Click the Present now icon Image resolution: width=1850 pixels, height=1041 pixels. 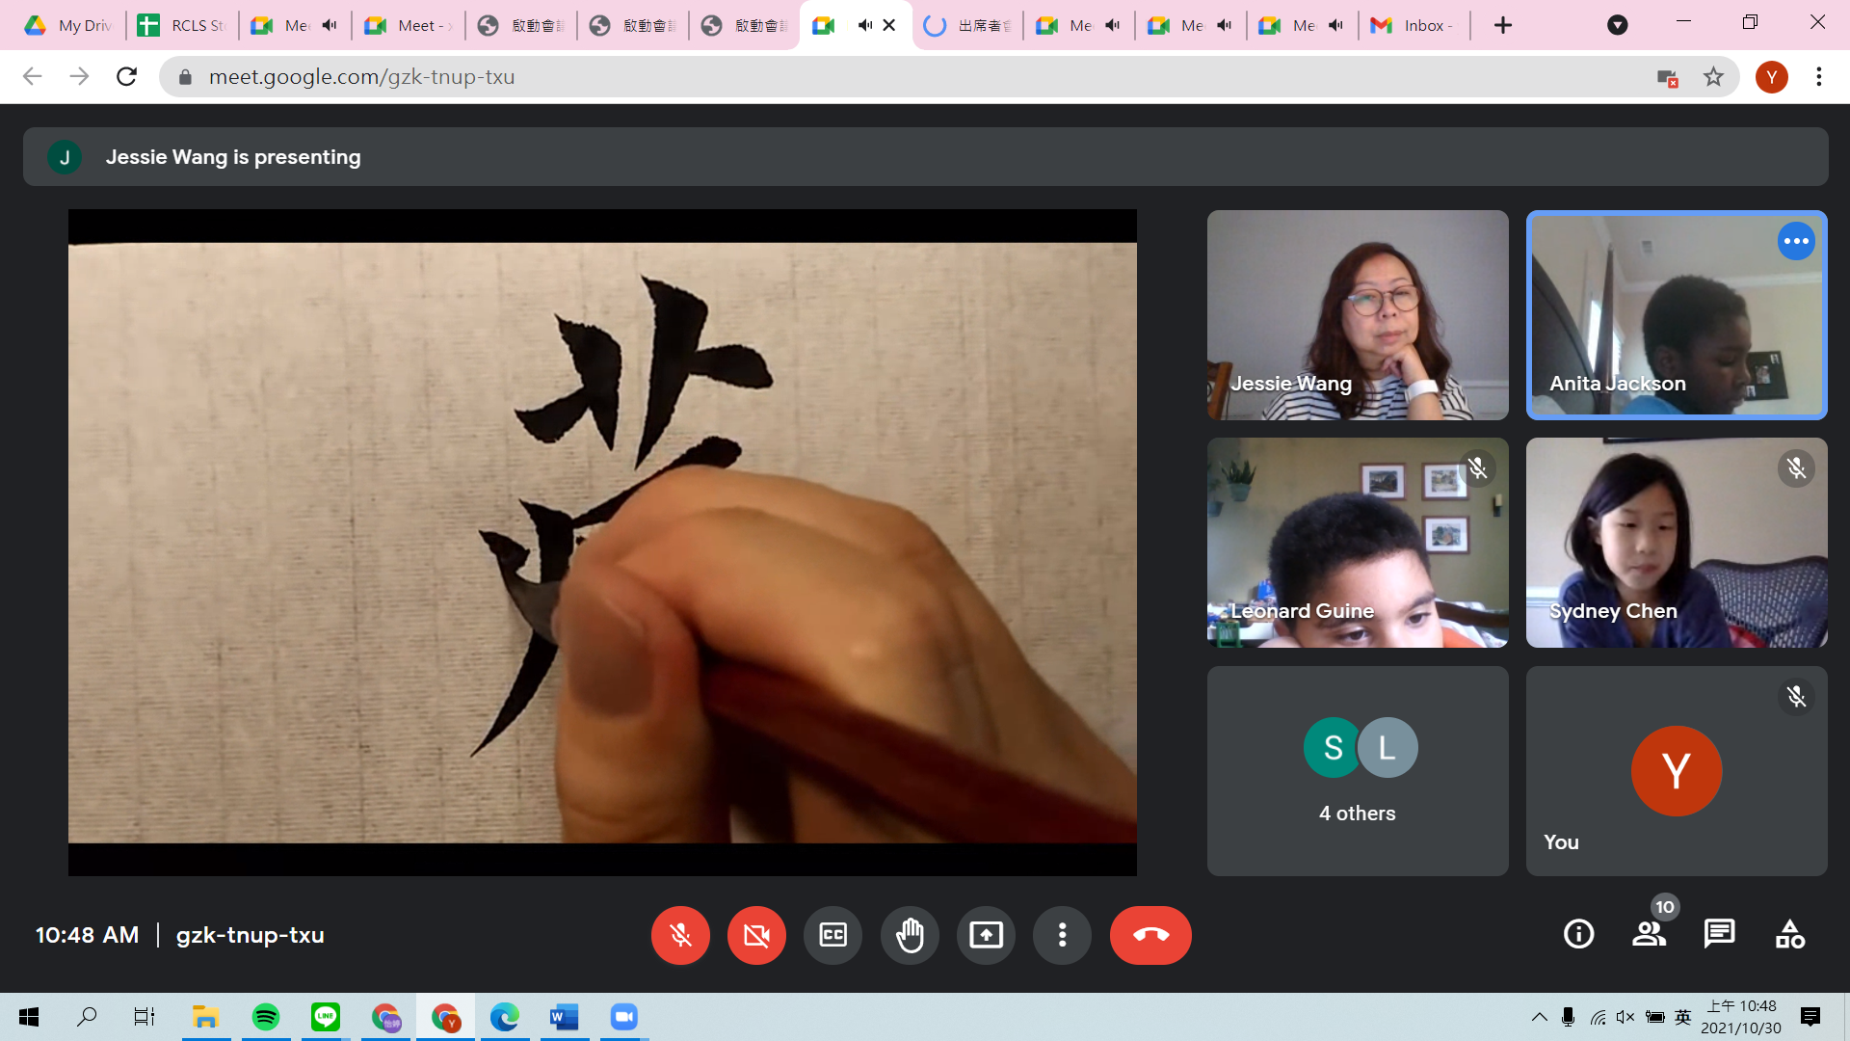tap(986, 935)
